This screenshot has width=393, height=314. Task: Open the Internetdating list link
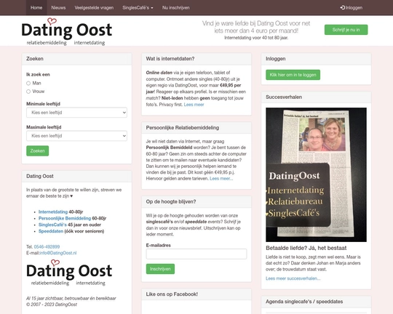pos(53,212)
